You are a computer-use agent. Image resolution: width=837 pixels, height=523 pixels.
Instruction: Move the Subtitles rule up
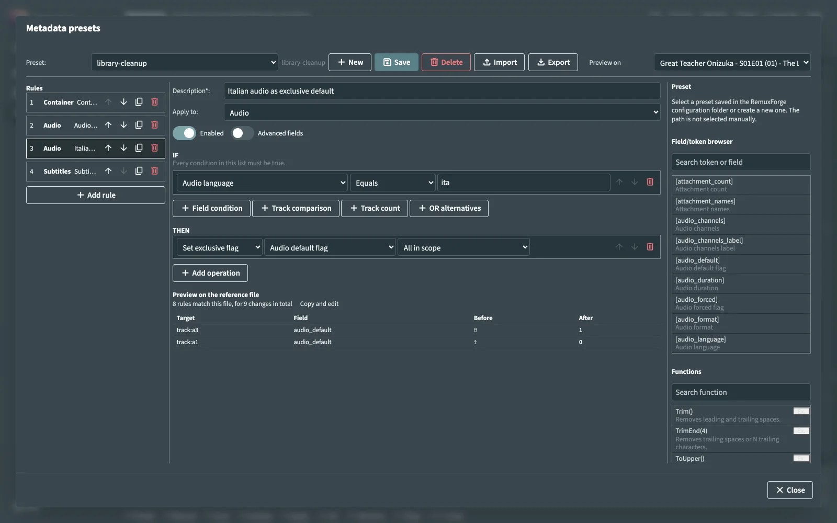click(x=108, y=171)
